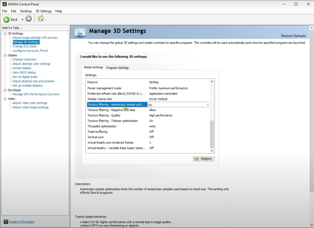Collapse the Display tree node
Screen dimensions: 314x228
click(5, 55)
